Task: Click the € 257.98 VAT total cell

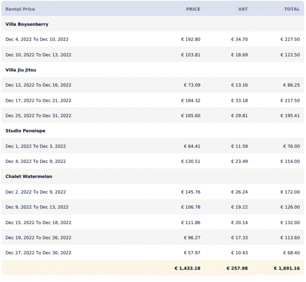Action: pyautogui.click(x=238, y=268)
